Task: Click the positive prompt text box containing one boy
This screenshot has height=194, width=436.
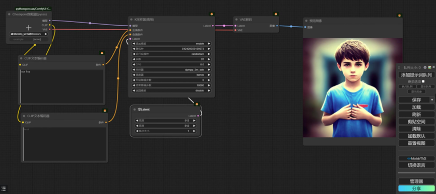Action: [61, 86]
